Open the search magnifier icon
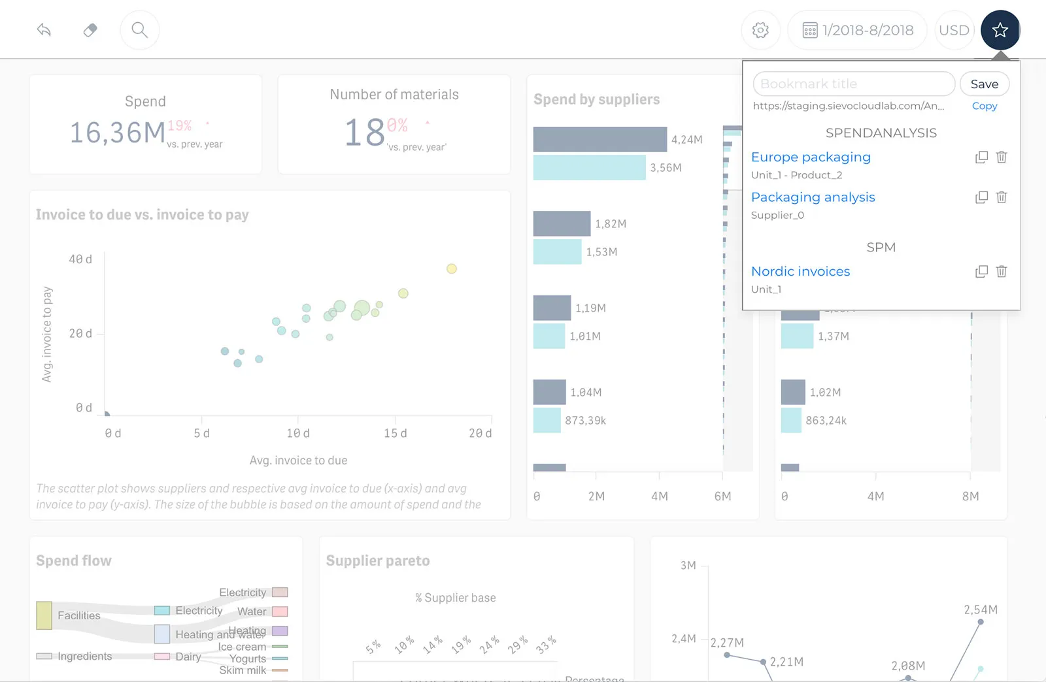Screen dimensions: 1046x682 click(139, 30)
